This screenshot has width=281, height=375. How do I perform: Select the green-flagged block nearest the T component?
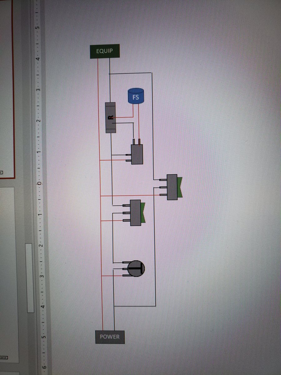point(137,212)
